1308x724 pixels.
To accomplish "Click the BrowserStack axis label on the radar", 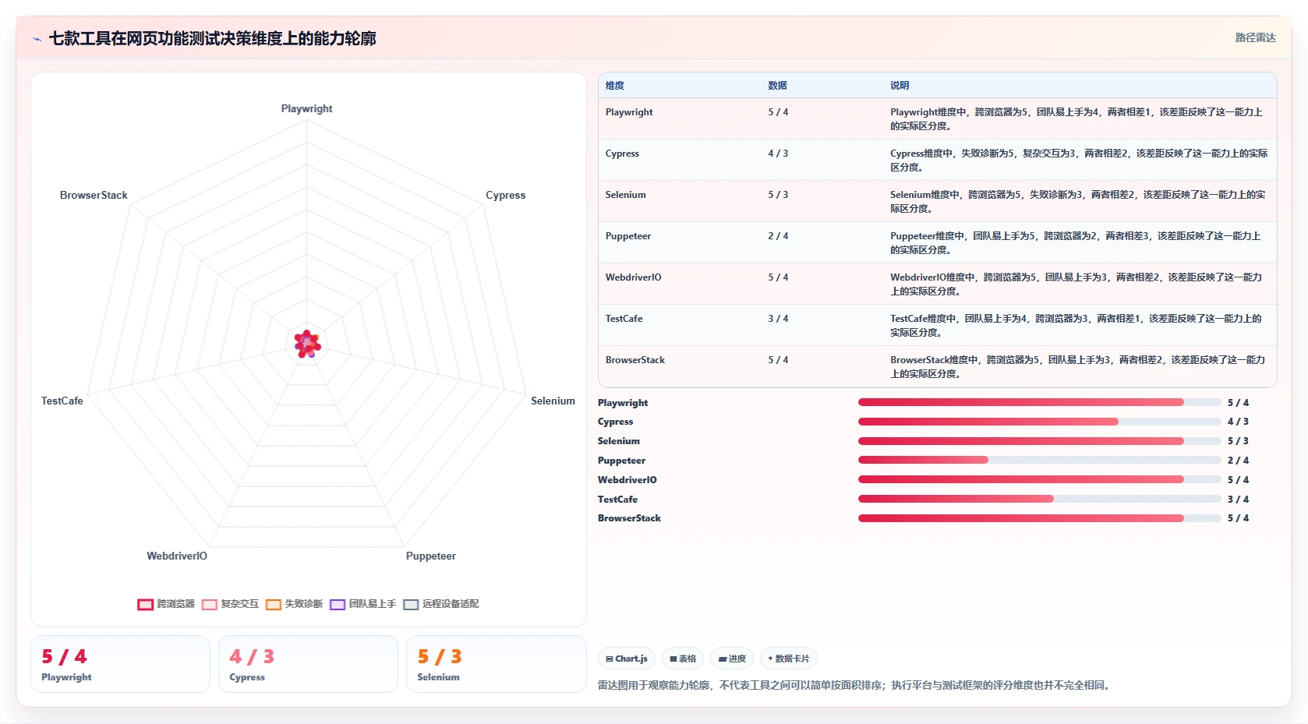I will click(x=94, y=195).
